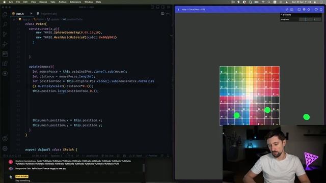Open Run and Debug in activity bar
This screenshot has width=326, height=183.
(x=5, y=44)
